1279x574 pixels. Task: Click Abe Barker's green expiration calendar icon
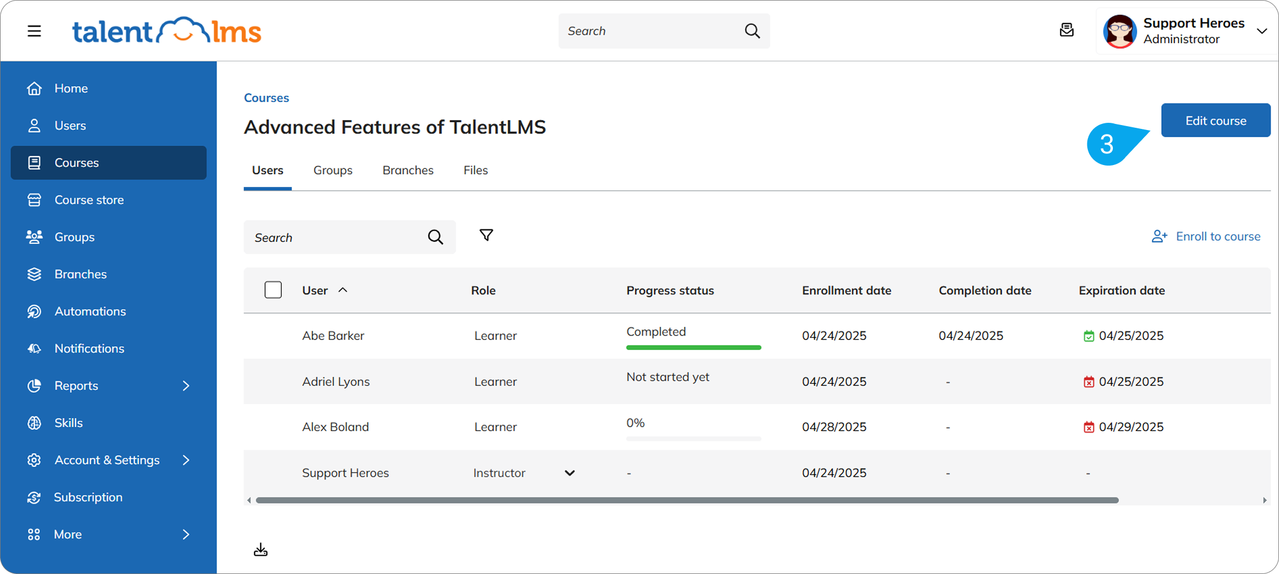1088,336
